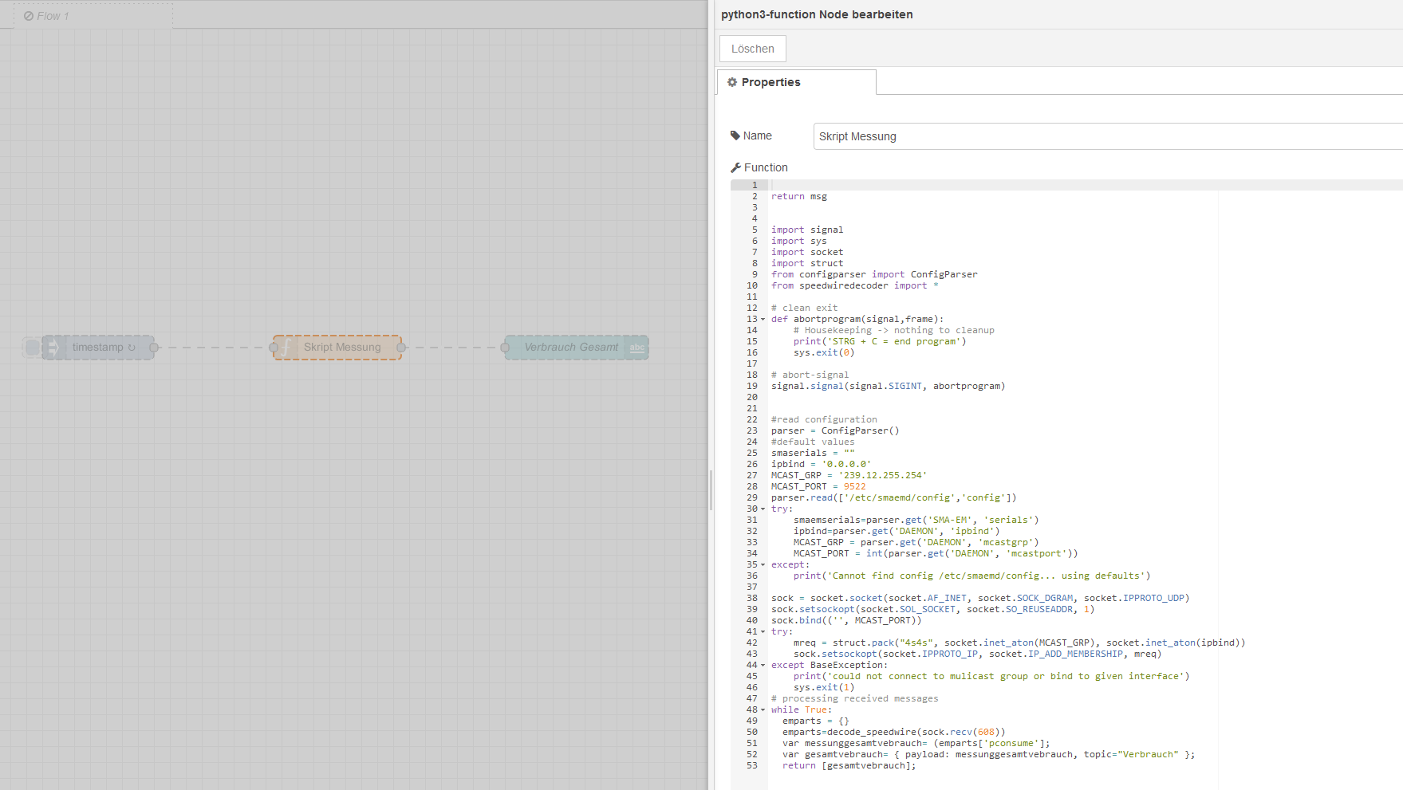Click line number 53 in the gutter
This screenshot has width=1403, height=790.
coord(752,765)
